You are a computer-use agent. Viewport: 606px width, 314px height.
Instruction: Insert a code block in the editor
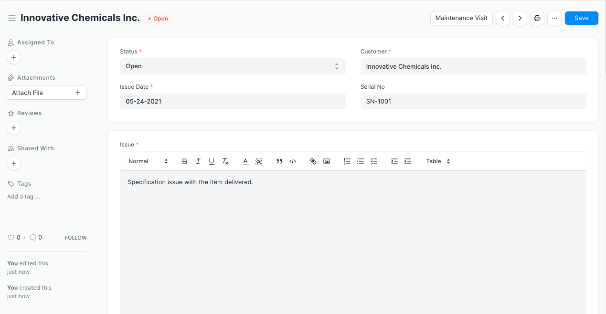tap(293, 161)
